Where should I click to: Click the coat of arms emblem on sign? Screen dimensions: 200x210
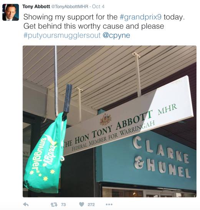[x=106, y=119]
